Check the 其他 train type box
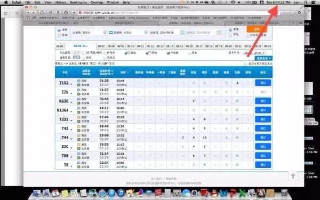The image size is (320, 200). point(189,53)
